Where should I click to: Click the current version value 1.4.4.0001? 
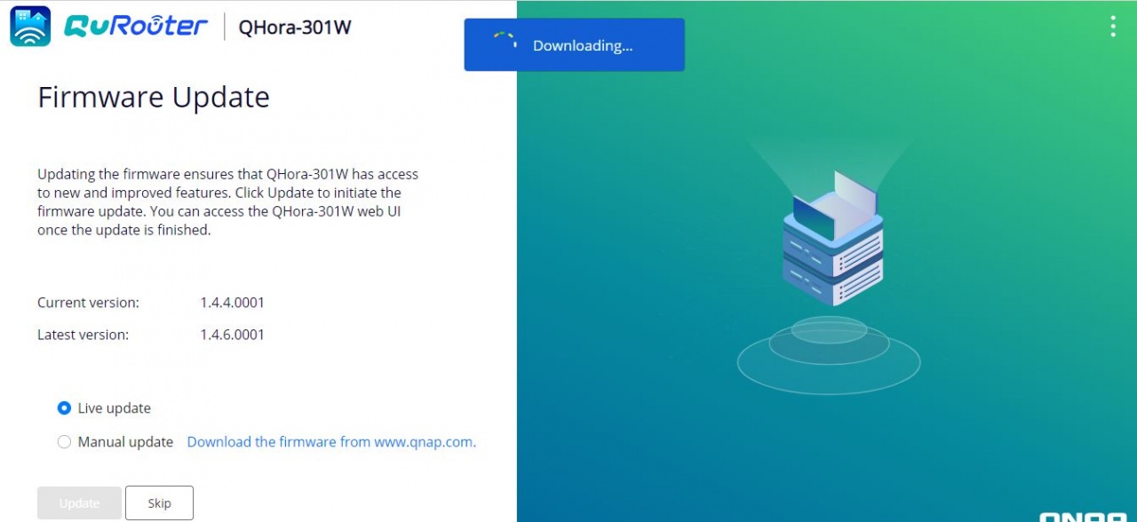click(x=233, y=303)
